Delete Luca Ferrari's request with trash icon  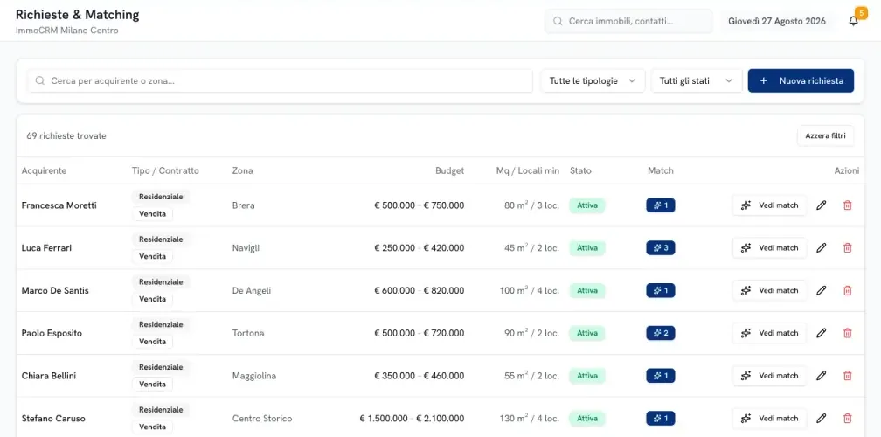click(x=847, y=247)
